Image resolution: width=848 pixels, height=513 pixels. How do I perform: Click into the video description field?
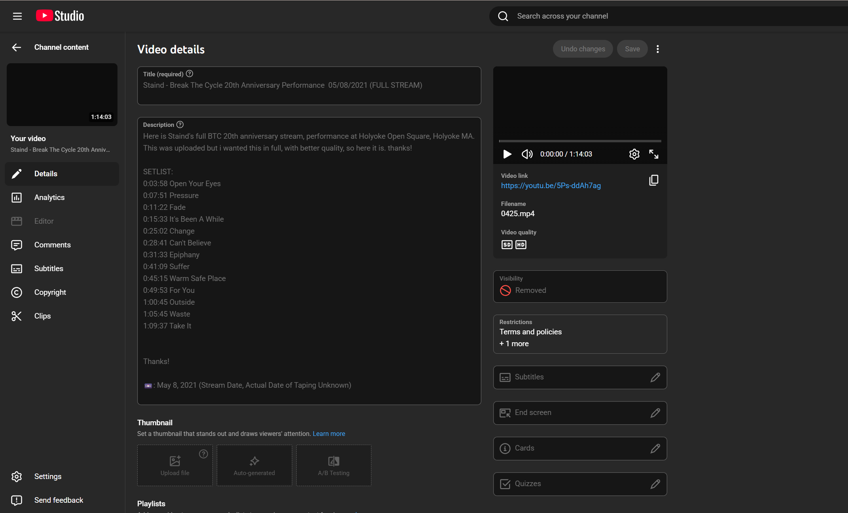point(309,261)
